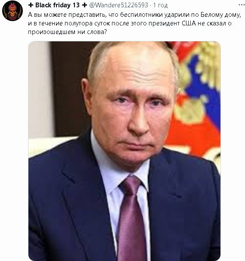Click the dark wooden panel behind the man

tap(70, 88)
